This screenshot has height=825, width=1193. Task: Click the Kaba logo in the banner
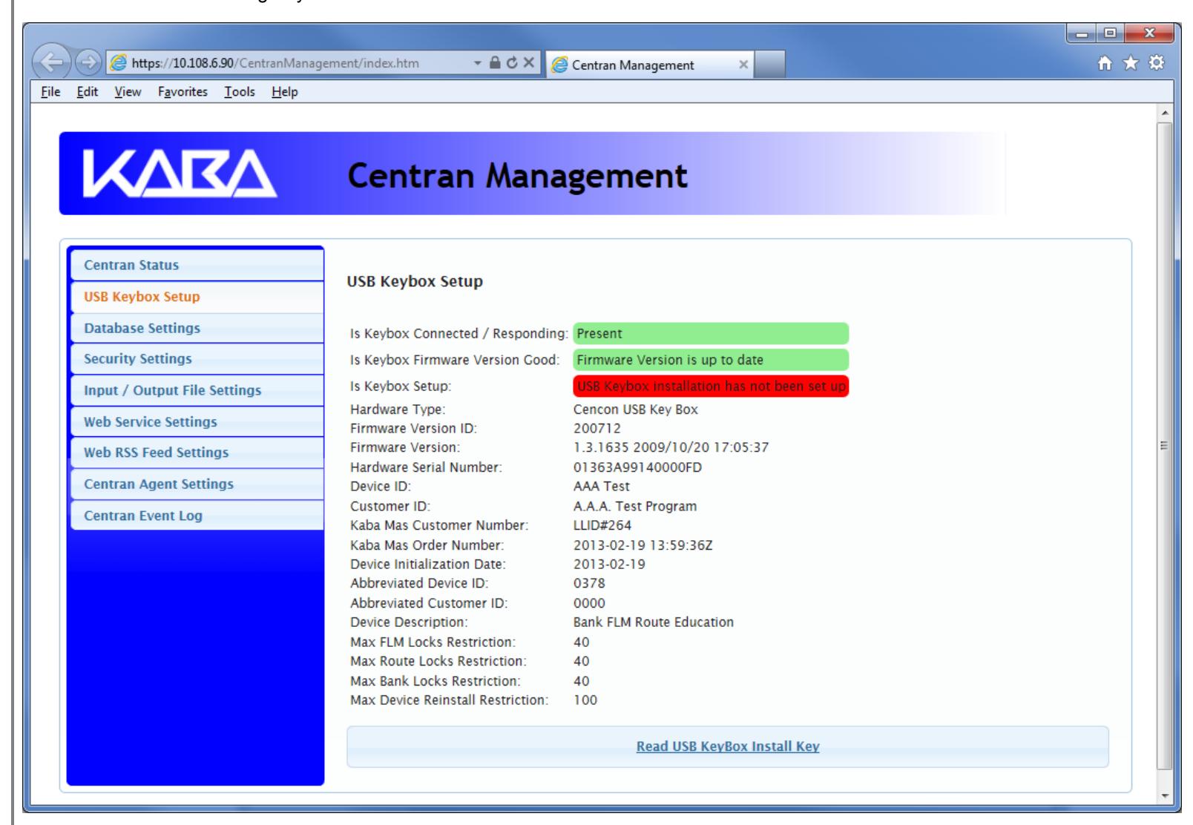tap(181, 175)
